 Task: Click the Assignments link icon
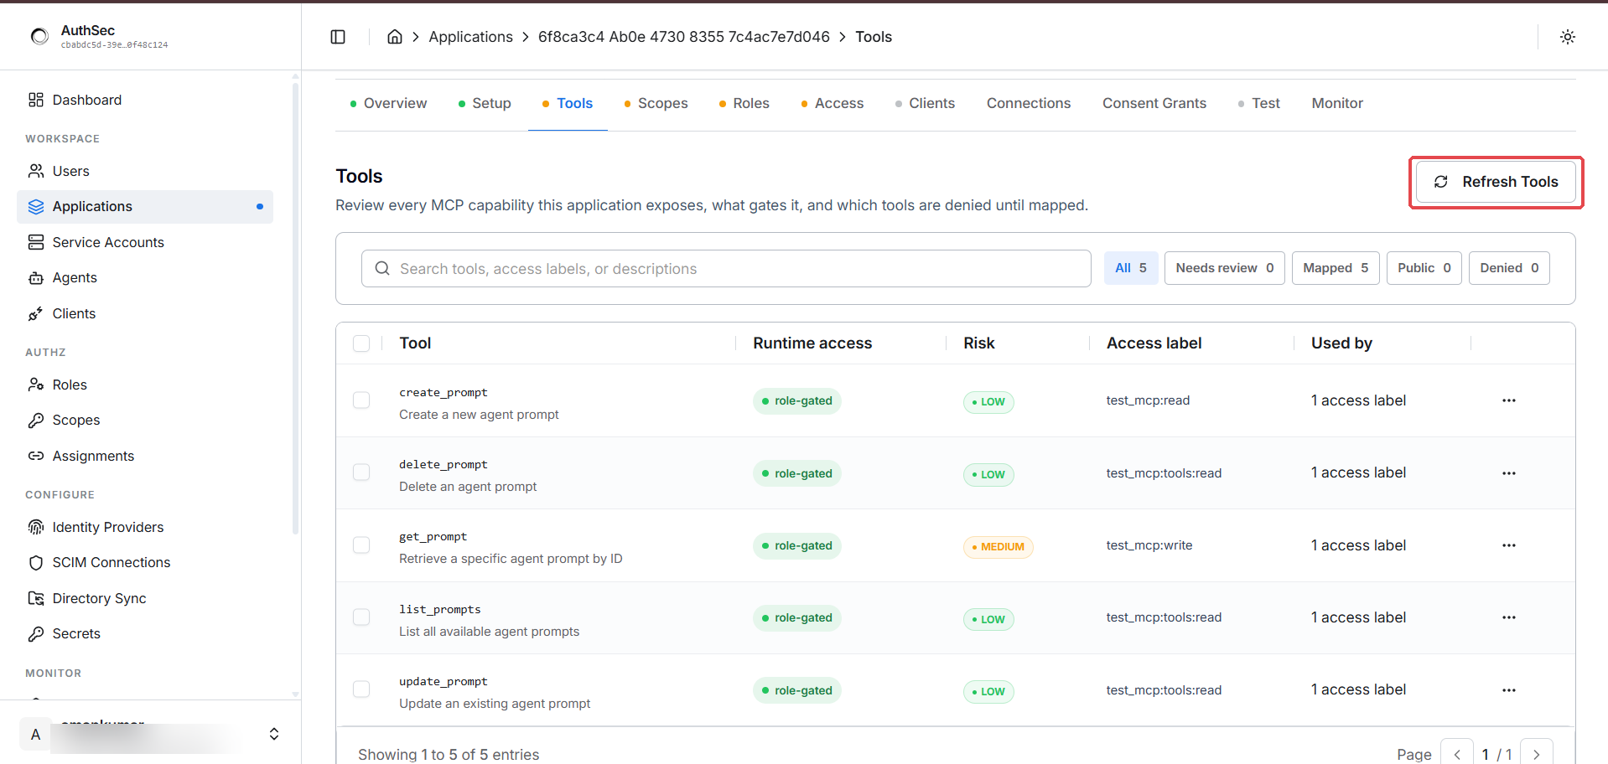click(x=36, y=456)
